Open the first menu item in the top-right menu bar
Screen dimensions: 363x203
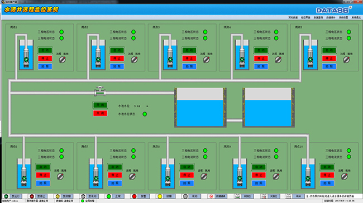293,18
